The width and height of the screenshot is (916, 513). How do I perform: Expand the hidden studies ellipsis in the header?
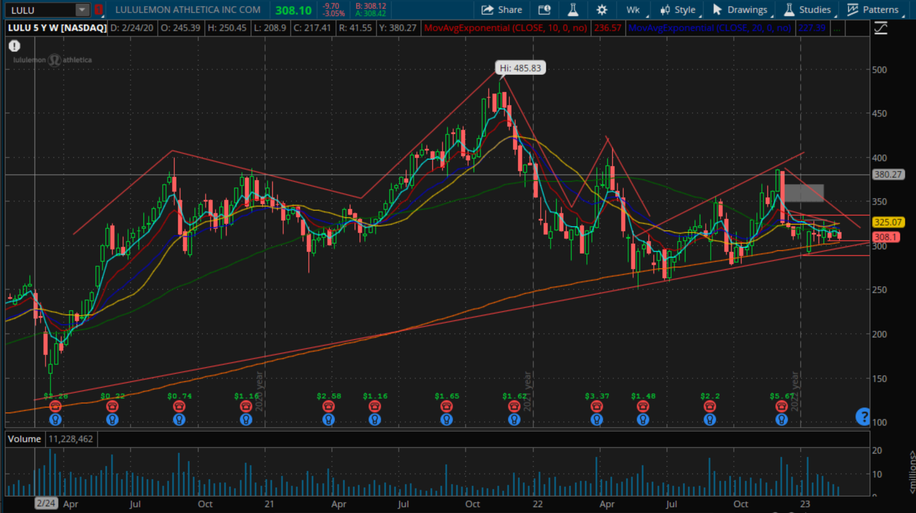click(x=837, y=28)
